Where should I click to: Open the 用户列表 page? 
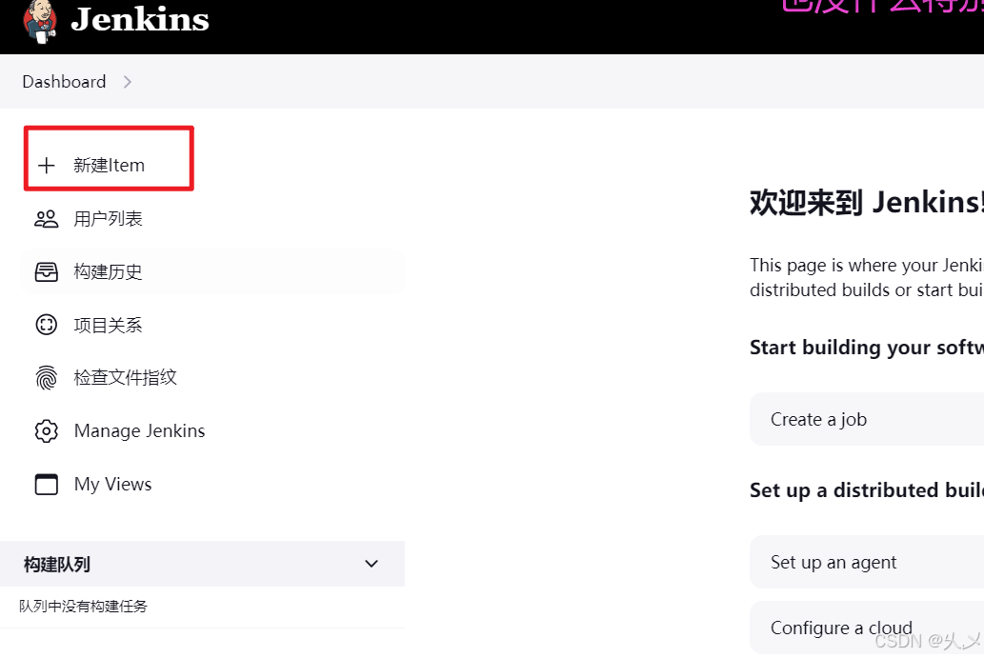click(108, 219)
